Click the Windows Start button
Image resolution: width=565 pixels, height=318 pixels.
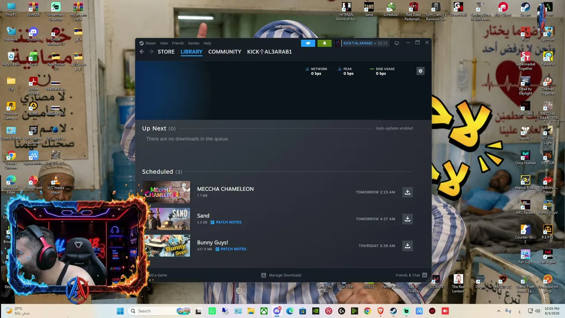click(x=120, y=311)
